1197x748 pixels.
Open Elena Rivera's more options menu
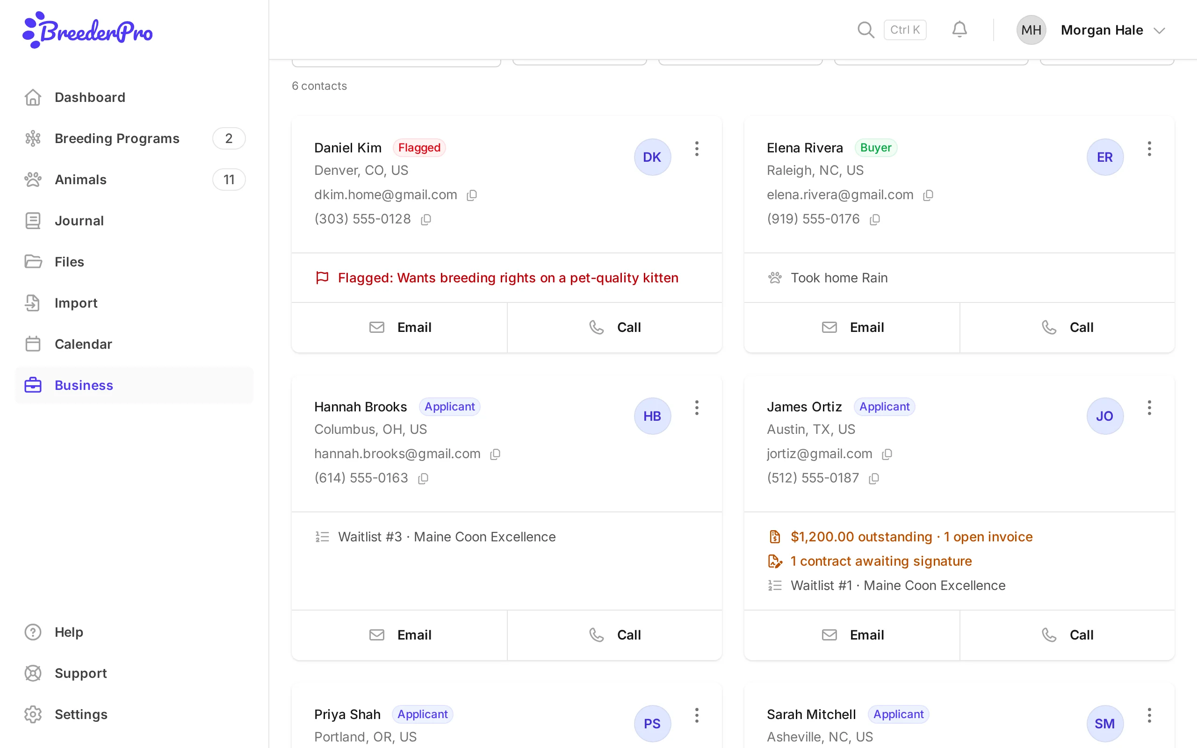[1149, 149]
